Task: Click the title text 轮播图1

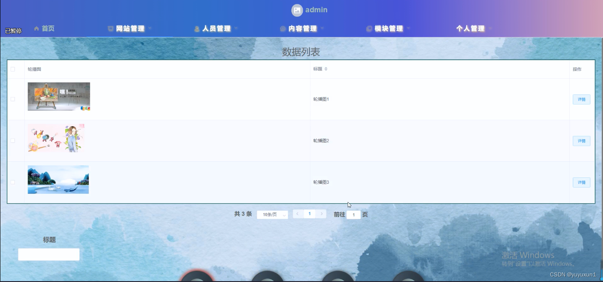Action: [x=321, y=99]
